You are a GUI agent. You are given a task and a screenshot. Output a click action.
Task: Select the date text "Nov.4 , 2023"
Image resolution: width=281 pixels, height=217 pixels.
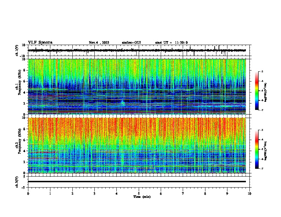(x=99, y=43)
